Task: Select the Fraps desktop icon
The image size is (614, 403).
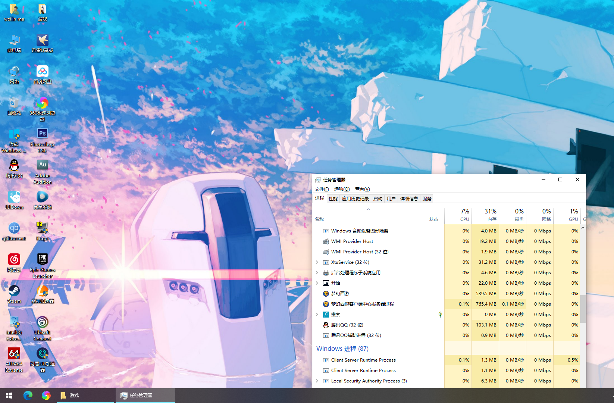Action: (x=43, y=232)
